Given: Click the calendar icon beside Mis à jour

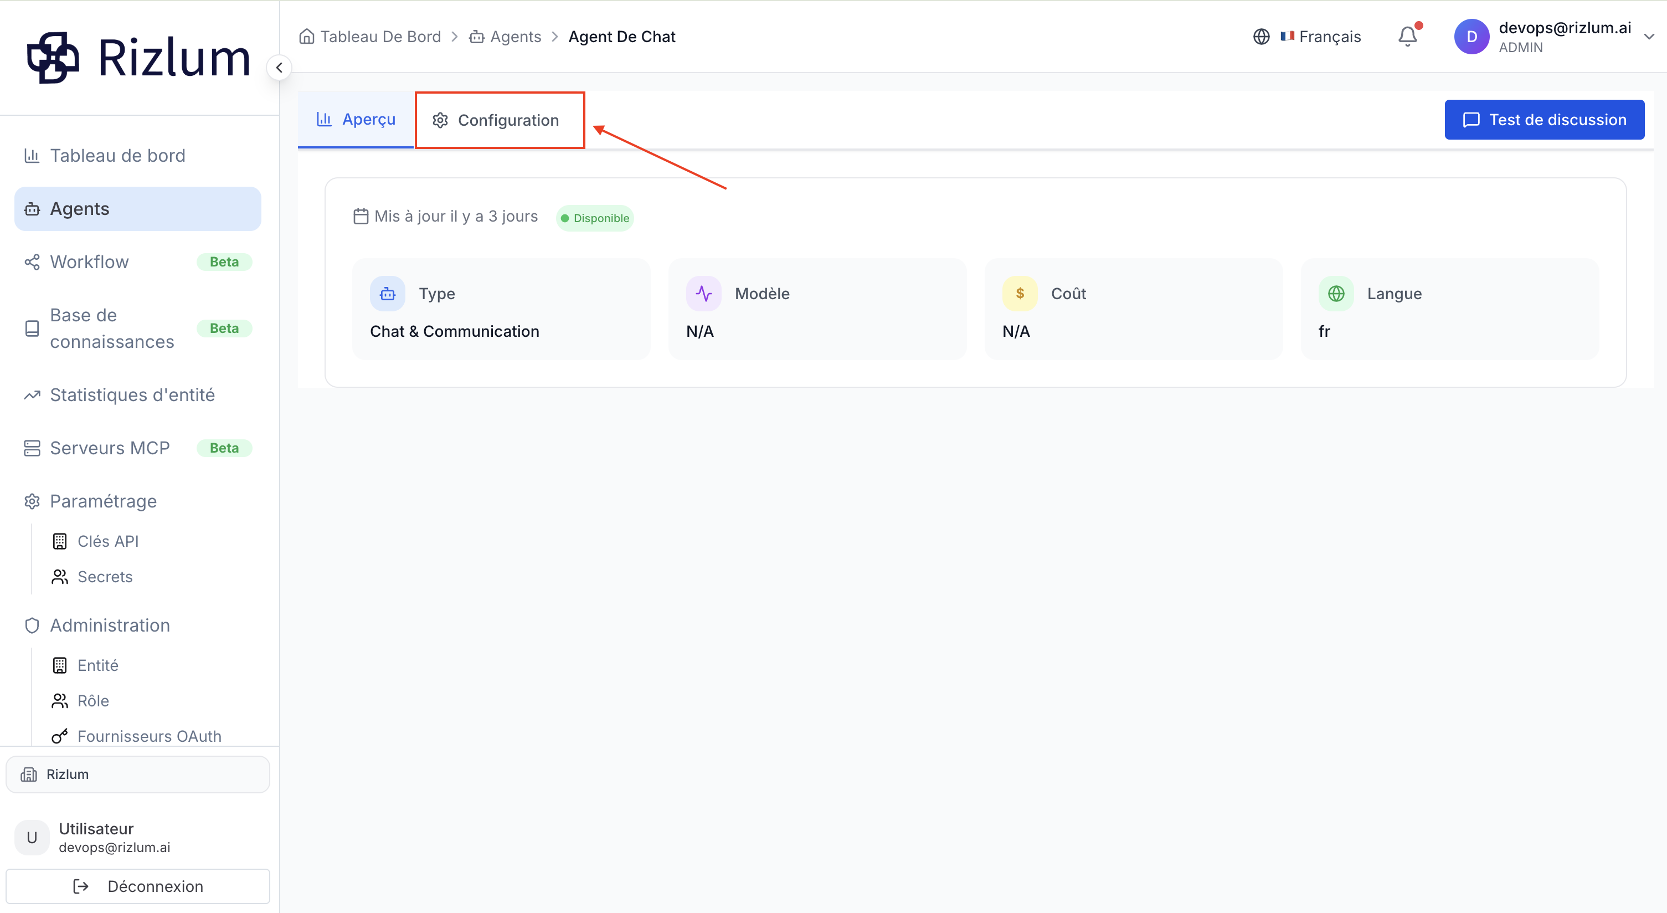Looking at the screenshot, I should click(x=361, y=216).
